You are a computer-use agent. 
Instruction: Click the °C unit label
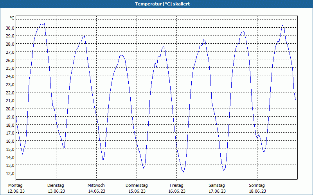(x=12, y=18)
